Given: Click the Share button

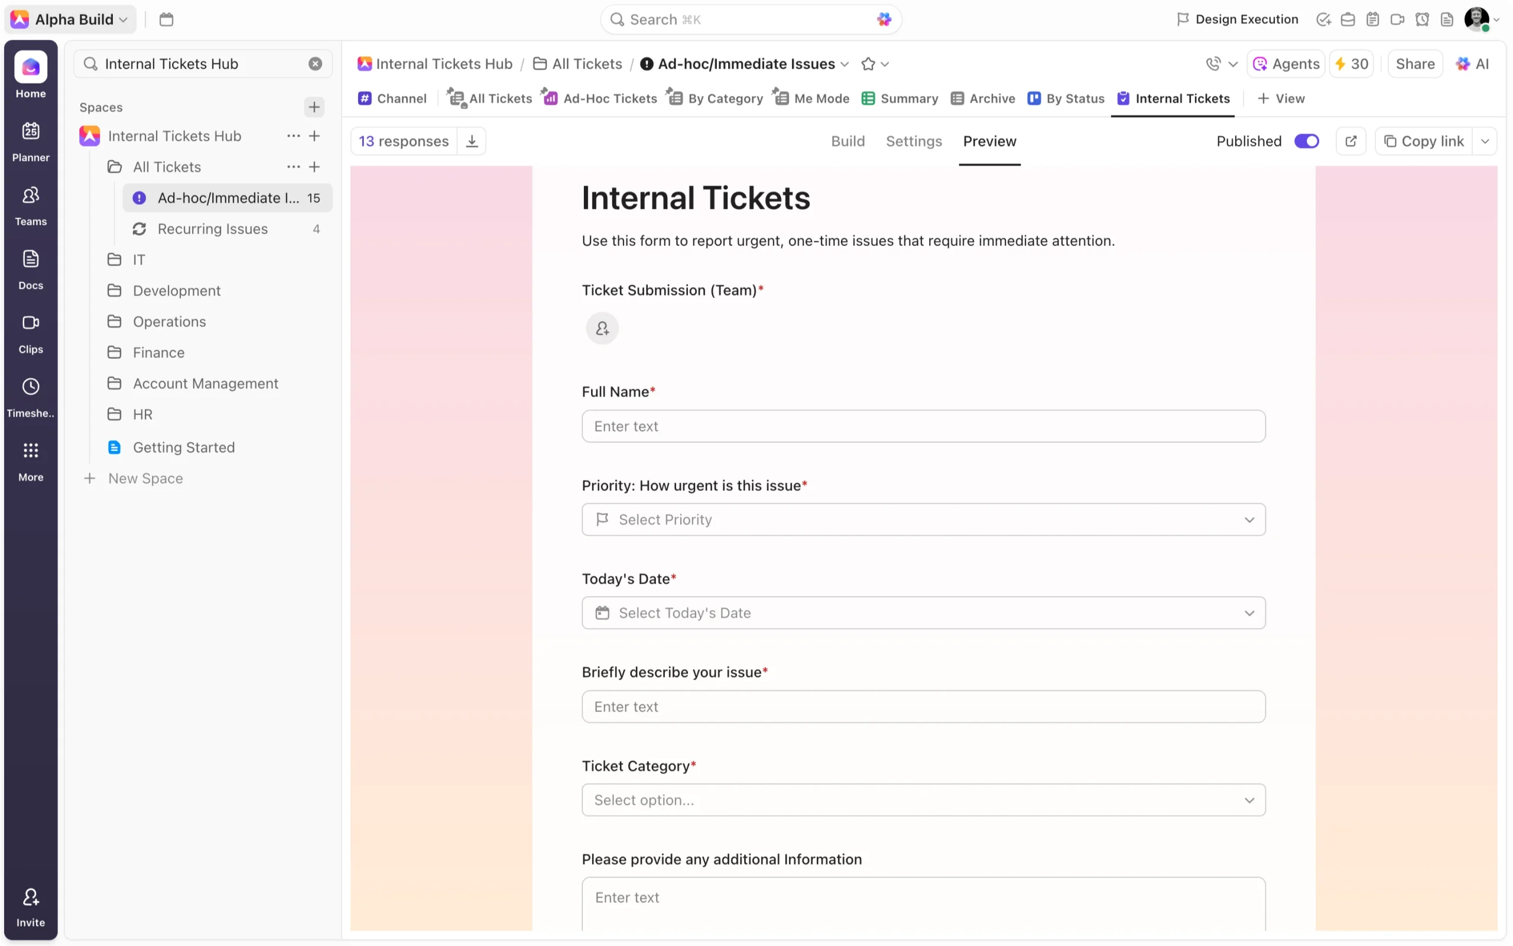Looking at the screenshot, I should point(1415,64).
